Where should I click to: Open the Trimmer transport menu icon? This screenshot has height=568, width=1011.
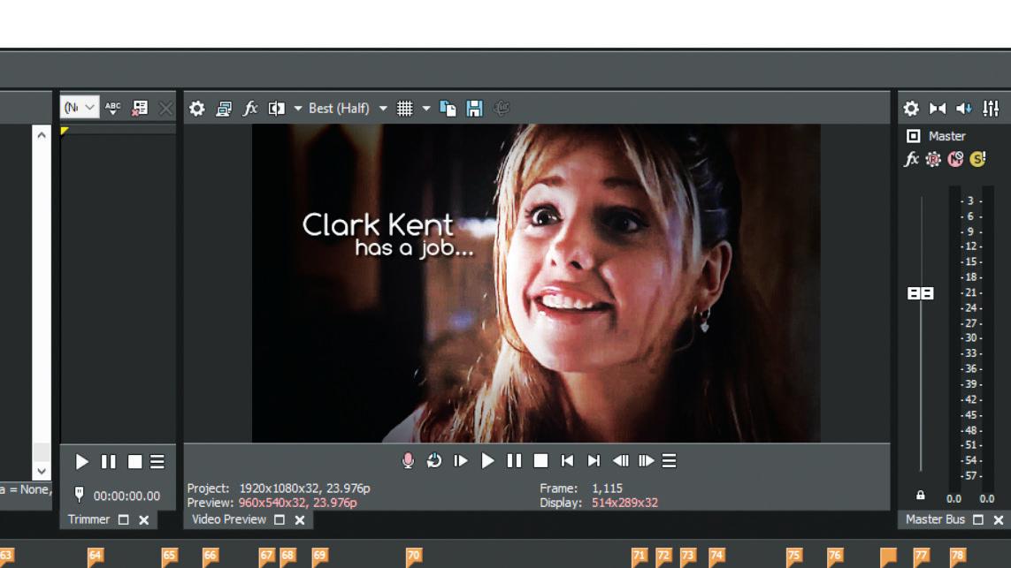tap(157, 462)
